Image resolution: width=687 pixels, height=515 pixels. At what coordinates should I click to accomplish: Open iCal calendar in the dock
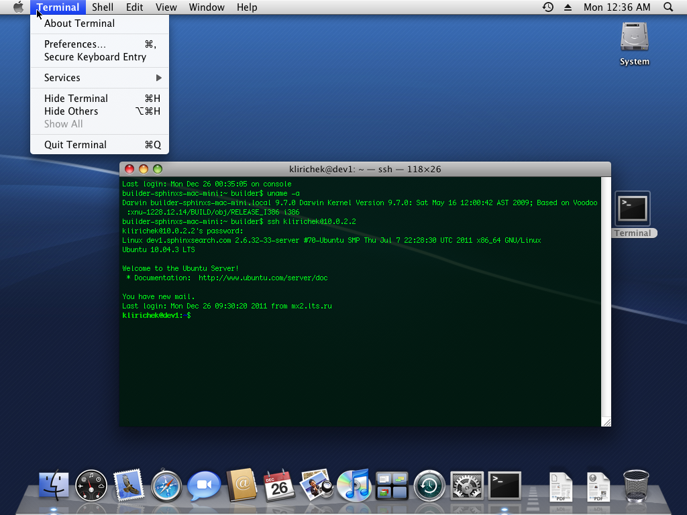[x=279, y=485]
